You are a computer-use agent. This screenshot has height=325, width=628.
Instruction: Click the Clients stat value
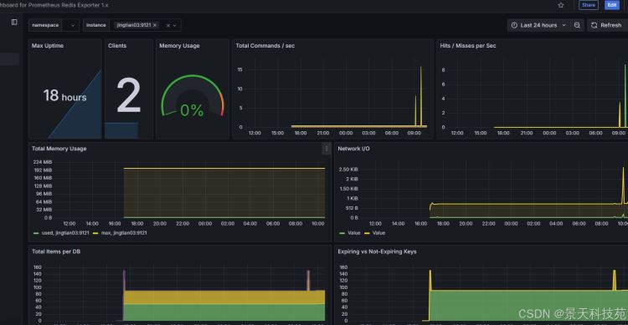tap(129, 95)
